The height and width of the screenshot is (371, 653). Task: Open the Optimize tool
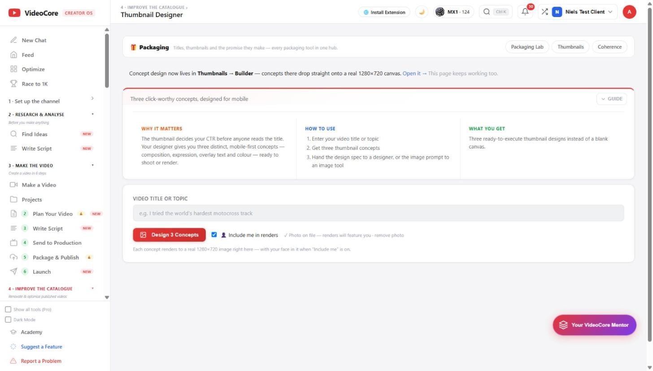(x=33, y=69)
